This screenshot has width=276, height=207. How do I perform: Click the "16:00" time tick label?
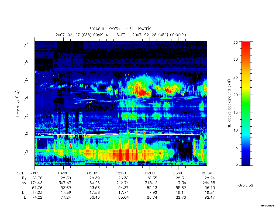click(x=150, y=173)
